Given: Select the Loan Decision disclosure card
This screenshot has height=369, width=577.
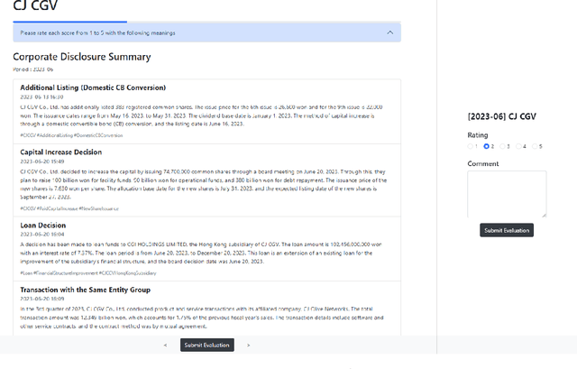Looking at the screenshot, I should click(x=43, y=223).
